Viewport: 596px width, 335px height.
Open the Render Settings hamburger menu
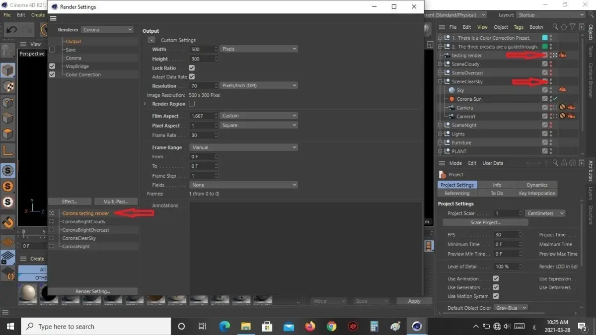pos(53,18)
